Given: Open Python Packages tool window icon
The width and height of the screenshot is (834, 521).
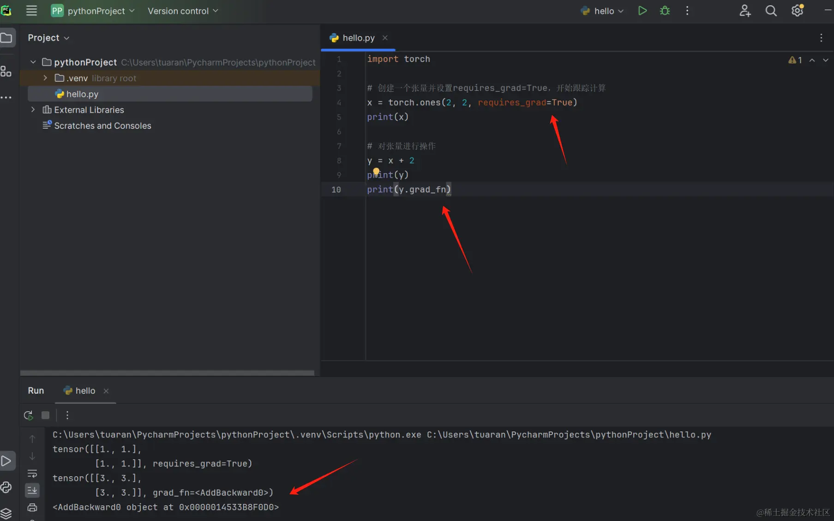Looking at the screenshot, I should [6, 487].
